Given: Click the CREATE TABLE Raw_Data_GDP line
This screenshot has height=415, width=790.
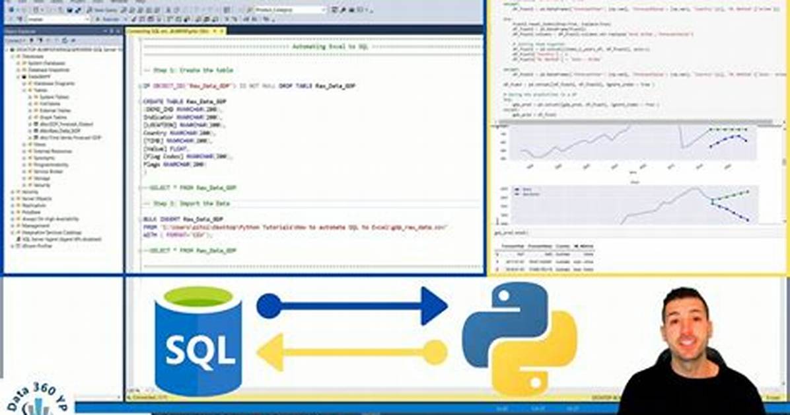Looking at the screenshot, I should pos(185,102).
